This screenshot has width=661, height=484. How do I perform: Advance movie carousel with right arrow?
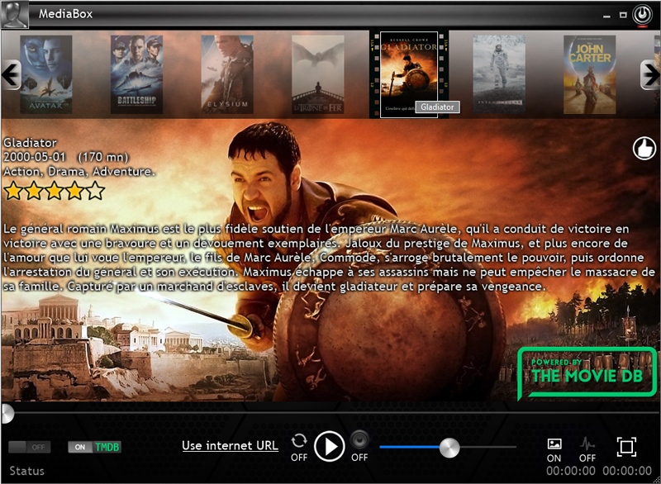coord(649,75)
